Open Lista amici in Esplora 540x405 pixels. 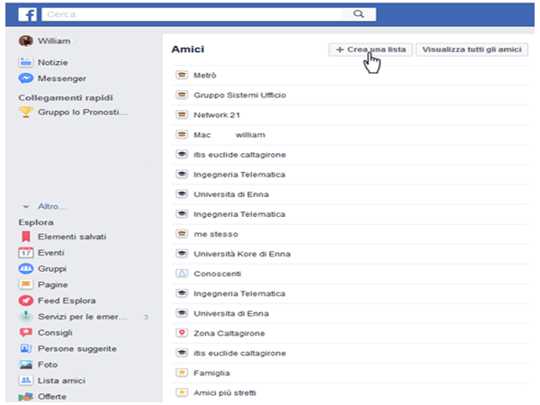(x=61, y=381)
